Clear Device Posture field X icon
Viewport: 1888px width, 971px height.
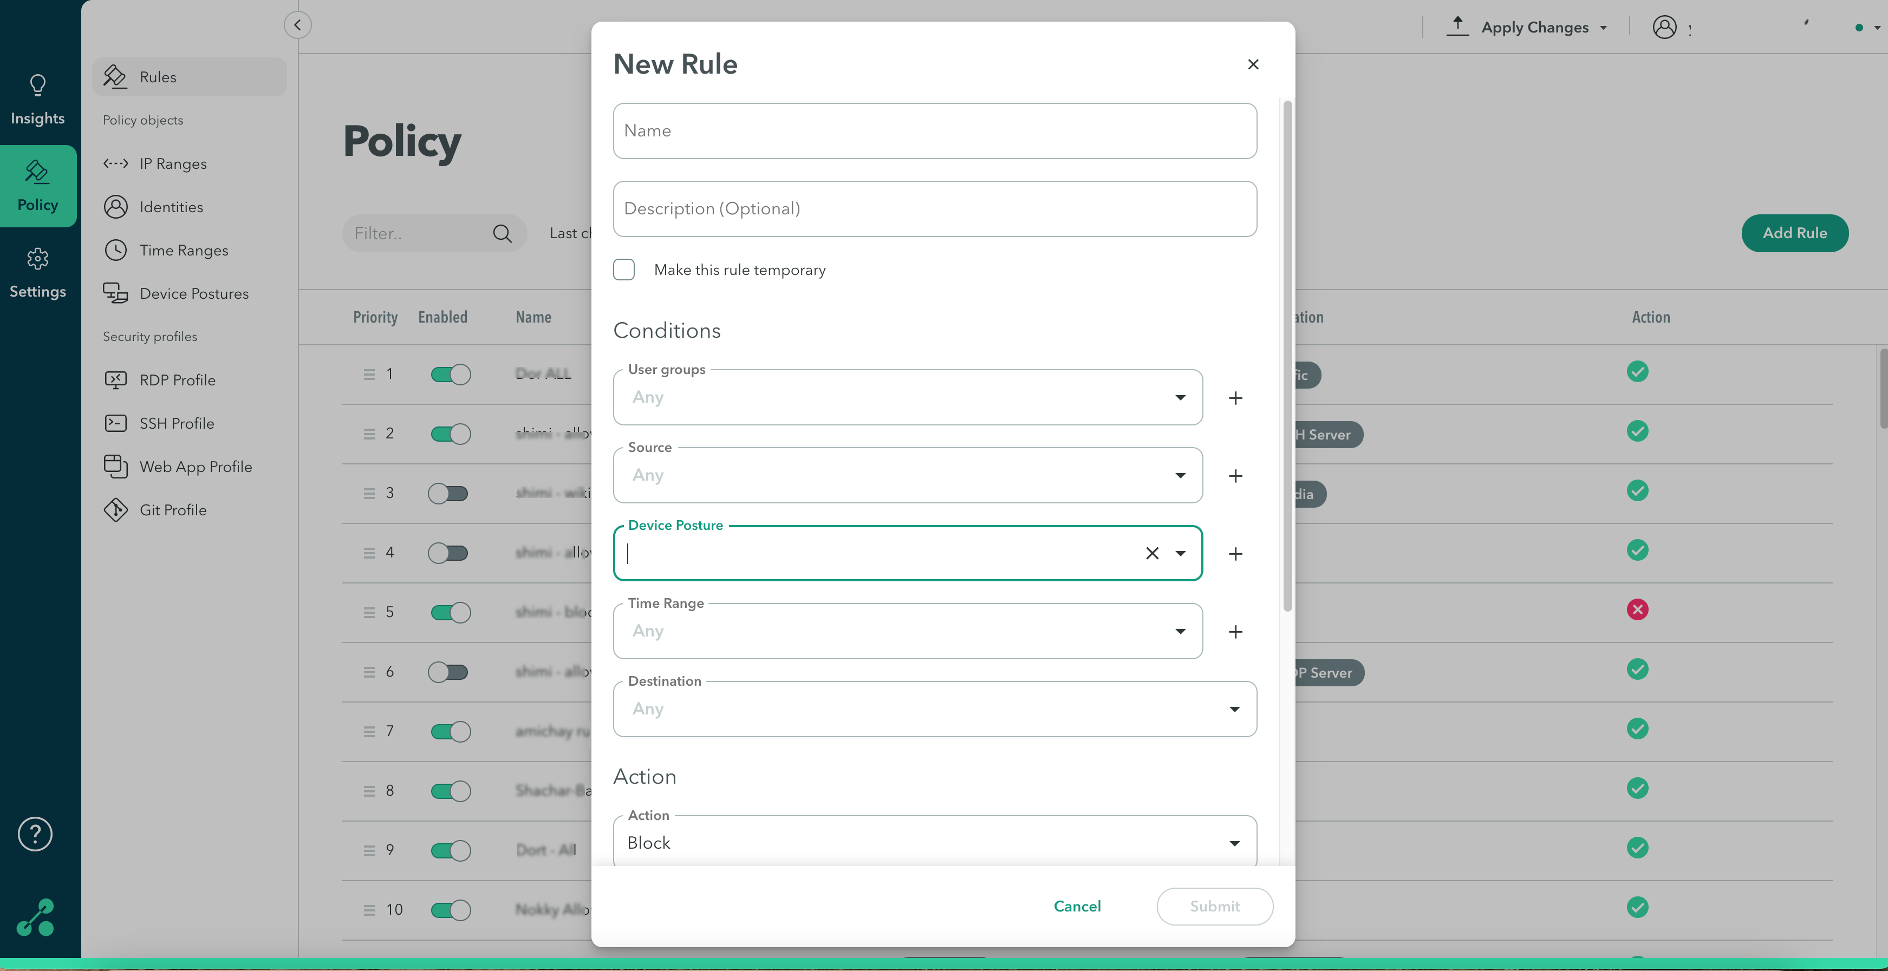point(1152,554)
